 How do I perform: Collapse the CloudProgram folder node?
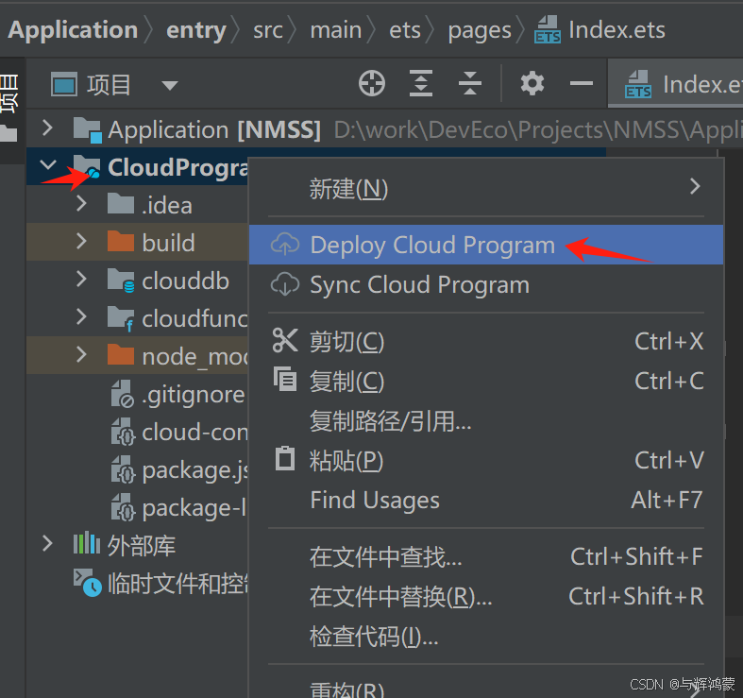[x=48, y=165]
